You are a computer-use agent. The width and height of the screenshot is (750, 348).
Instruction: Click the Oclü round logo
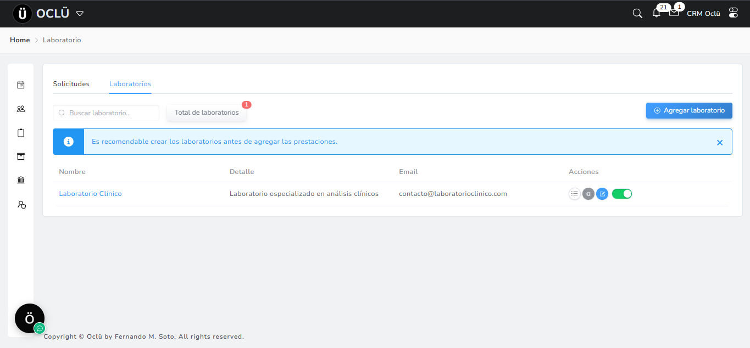coord(23,14)
